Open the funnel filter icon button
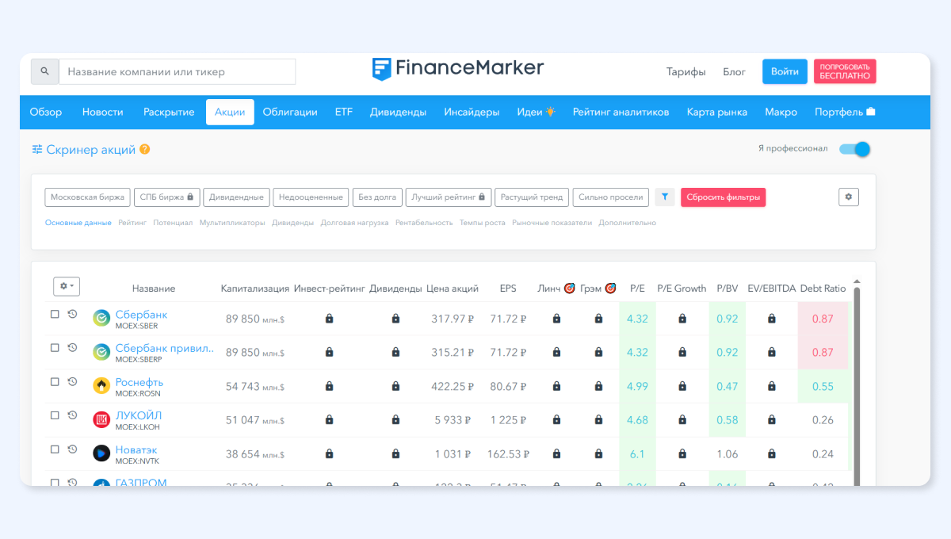 click(x=665, y=197)
